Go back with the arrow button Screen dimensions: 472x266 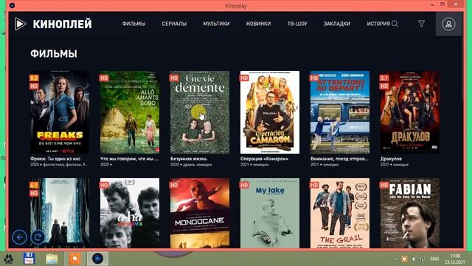(20, 237)
